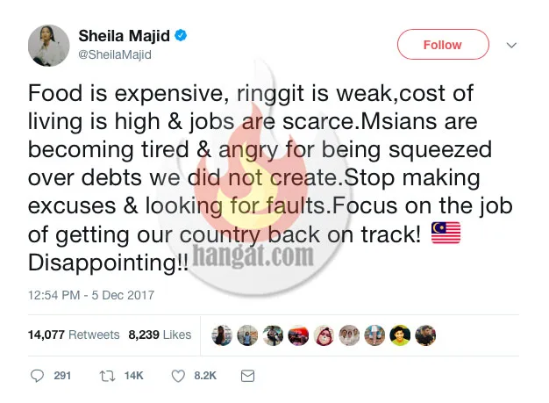Click the blue verified badge

[181, 36]
